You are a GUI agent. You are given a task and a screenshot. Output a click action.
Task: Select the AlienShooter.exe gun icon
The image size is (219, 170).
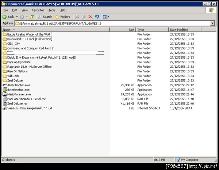(5, 85)
